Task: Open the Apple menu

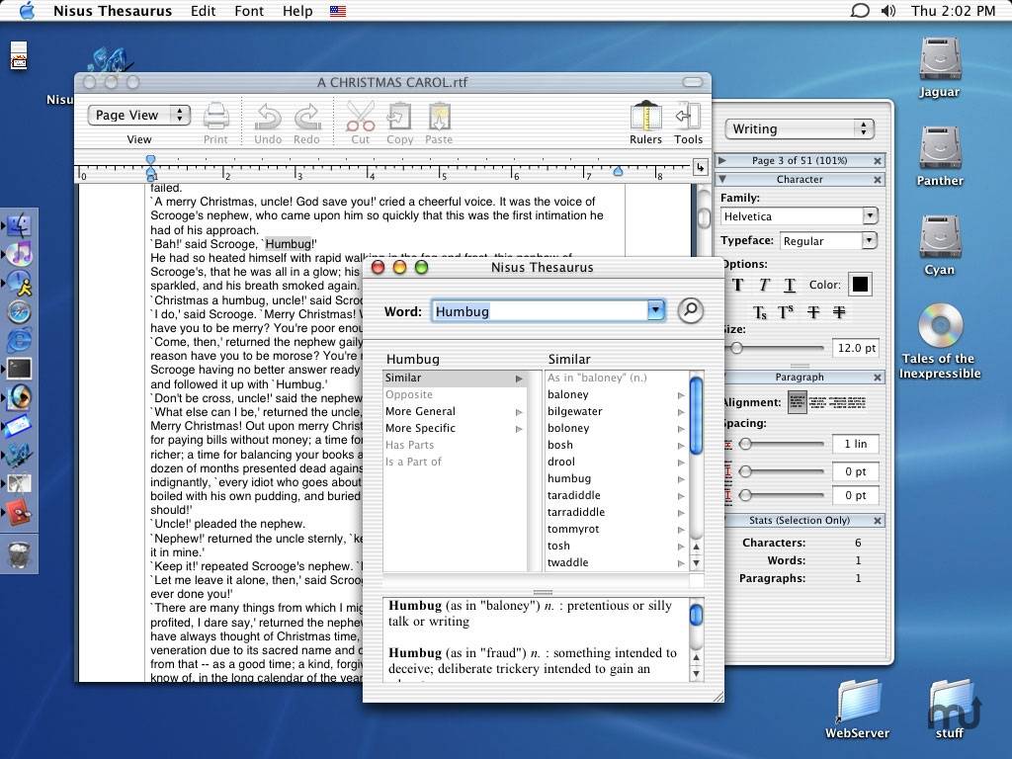Action: (x=27, y=11)
